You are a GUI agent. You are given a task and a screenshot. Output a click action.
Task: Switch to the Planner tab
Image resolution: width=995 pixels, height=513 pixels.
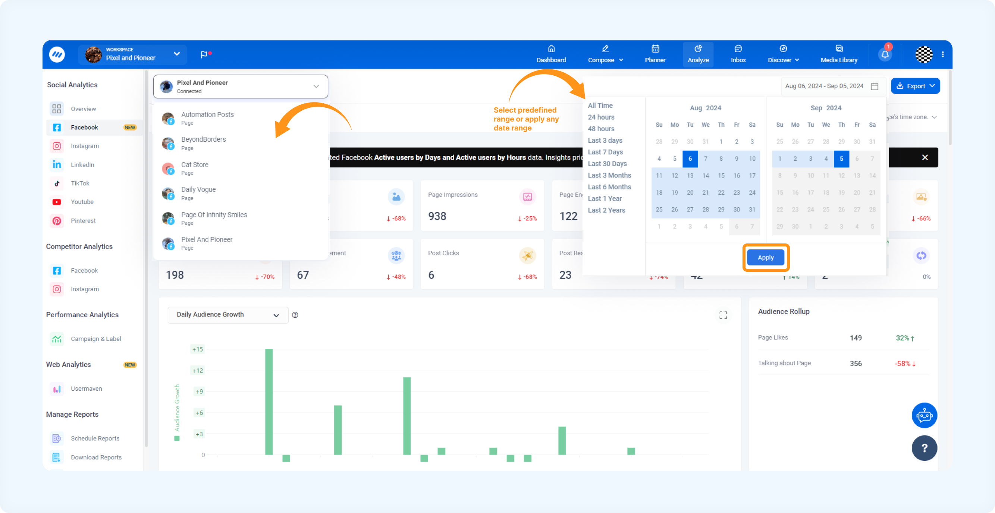coord(655,54)
